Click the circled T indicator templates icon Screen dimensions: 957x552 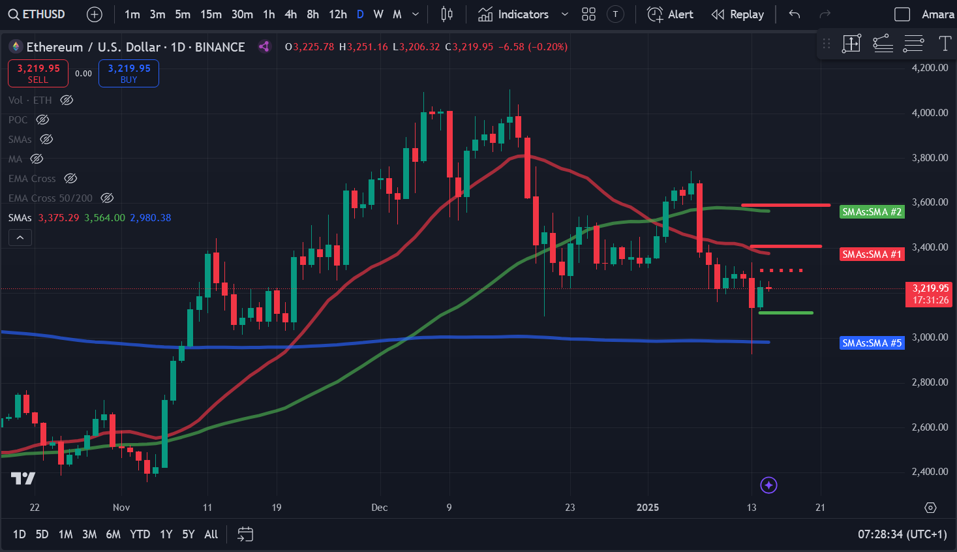coord(615,14)
